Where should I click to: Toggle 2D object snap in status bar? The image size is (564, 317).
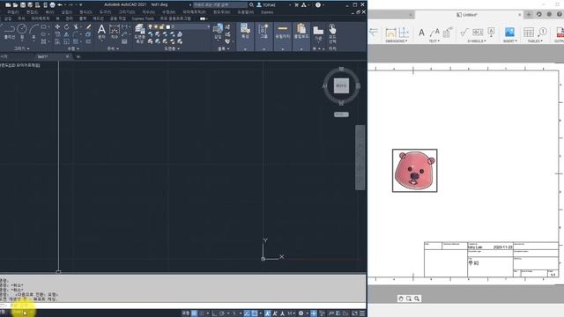coord(255,313)
